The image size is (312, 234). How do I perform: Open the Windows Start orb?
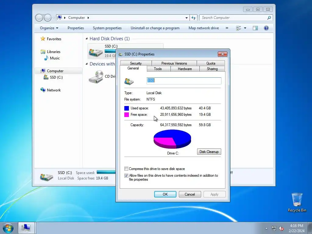pyautogui.click(x=8, y=228)
